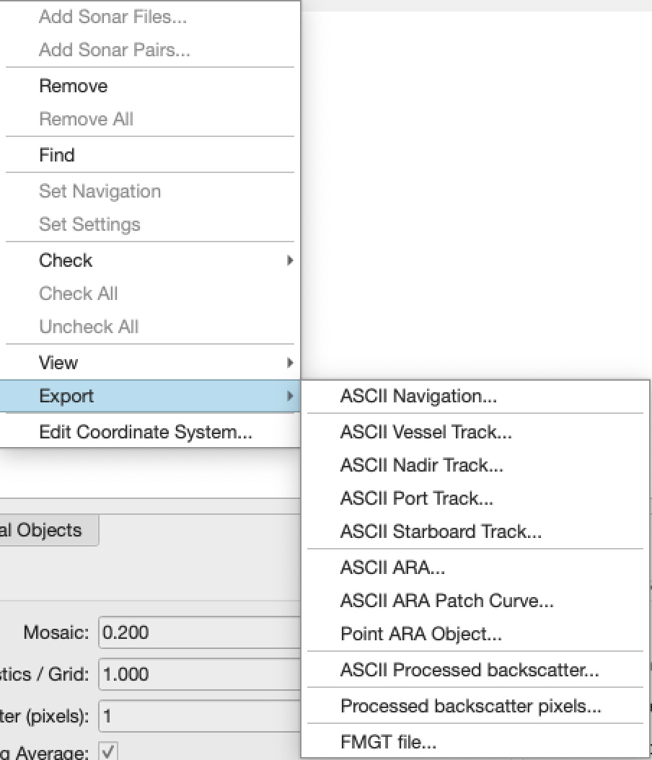Select the Find menu entry
Screen dimensions: 652x760
[x=57, y=155]
